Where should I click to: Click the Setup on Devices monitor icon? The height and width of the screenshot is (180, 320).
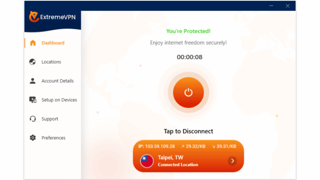(x=33, y=100)
